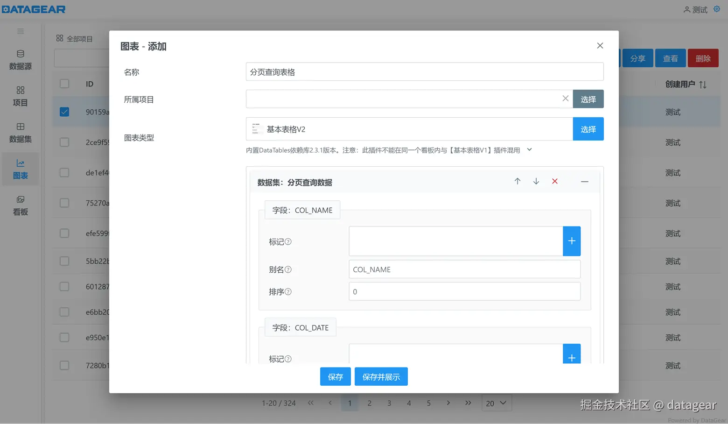
Task: Add a 标记 for COL_DATE field
Action: coord(572,354)
